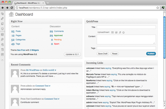The width and height of the screenshot is (166, 109).
Task: Click the Update to 3.2.1 button
Action: 72,54
